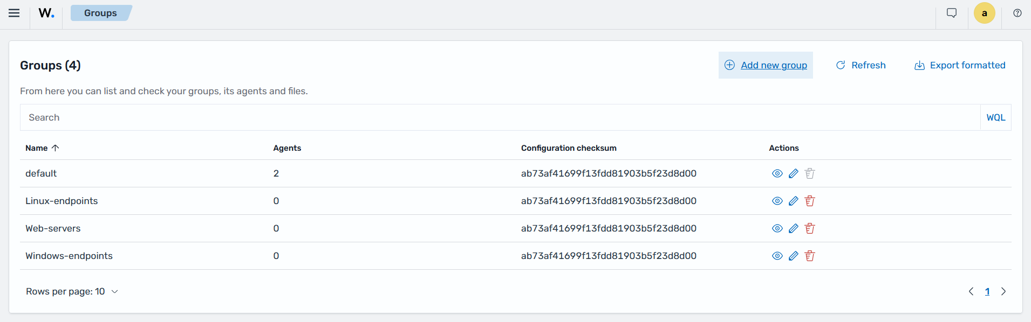The image size is (1031, 322).
Task: Open the Groups breadcrumb tab
Action: pyautogui.click(x=101, y=13)
